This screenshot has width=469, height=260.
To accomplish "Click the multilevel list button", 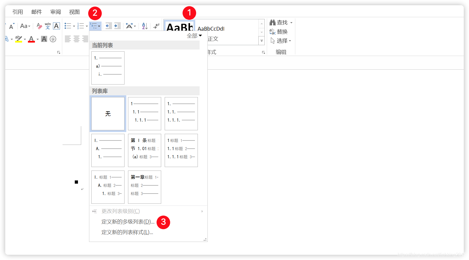I will [95, 26].
